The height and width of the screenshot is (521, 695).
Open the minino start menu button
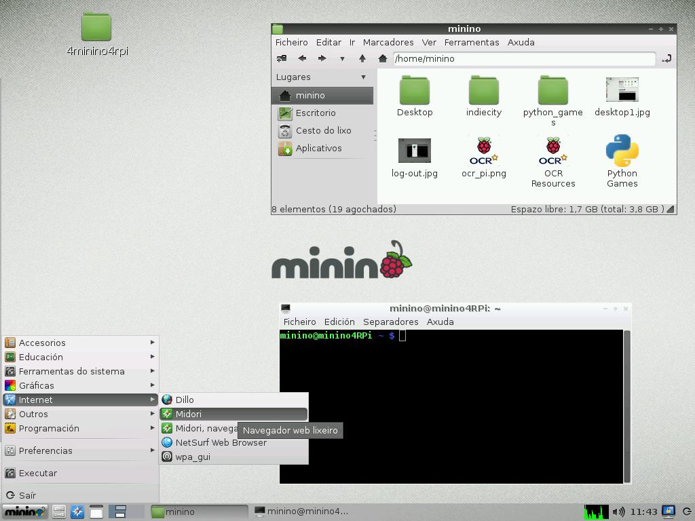24,512
